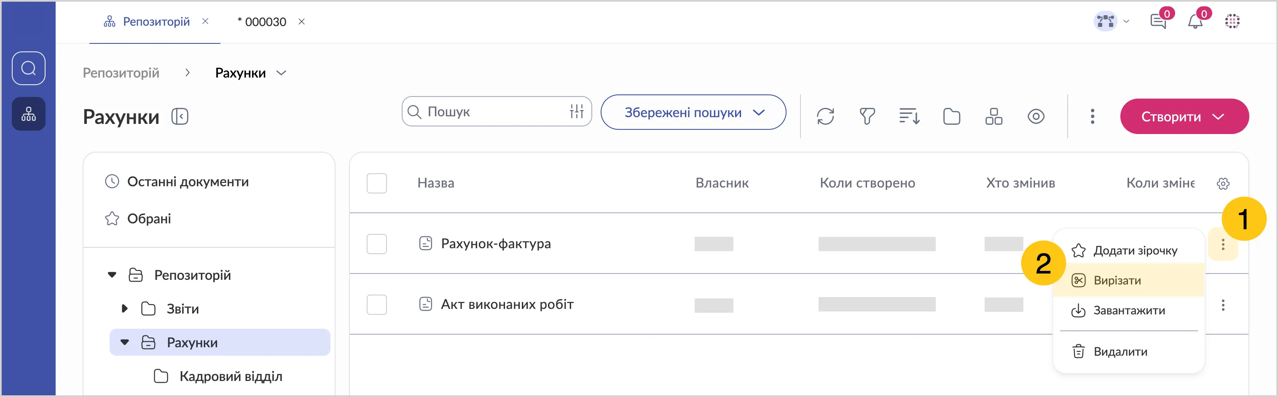Switch view with the grid blocks icon
Image resolution: width=1278 pixels, height=397 pixels.
(x=993, y=117)
